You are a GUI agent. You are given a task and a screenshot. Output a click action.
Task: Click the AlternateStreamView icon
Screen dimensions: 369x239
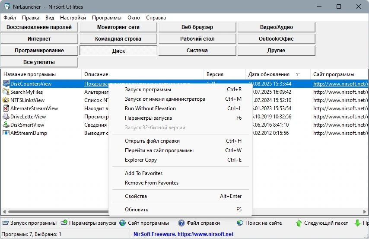pyautogui.click(x=6, y=108)
